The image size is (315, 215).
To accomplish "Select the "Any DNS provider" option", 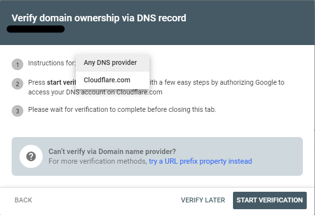I will click(110, 62).
